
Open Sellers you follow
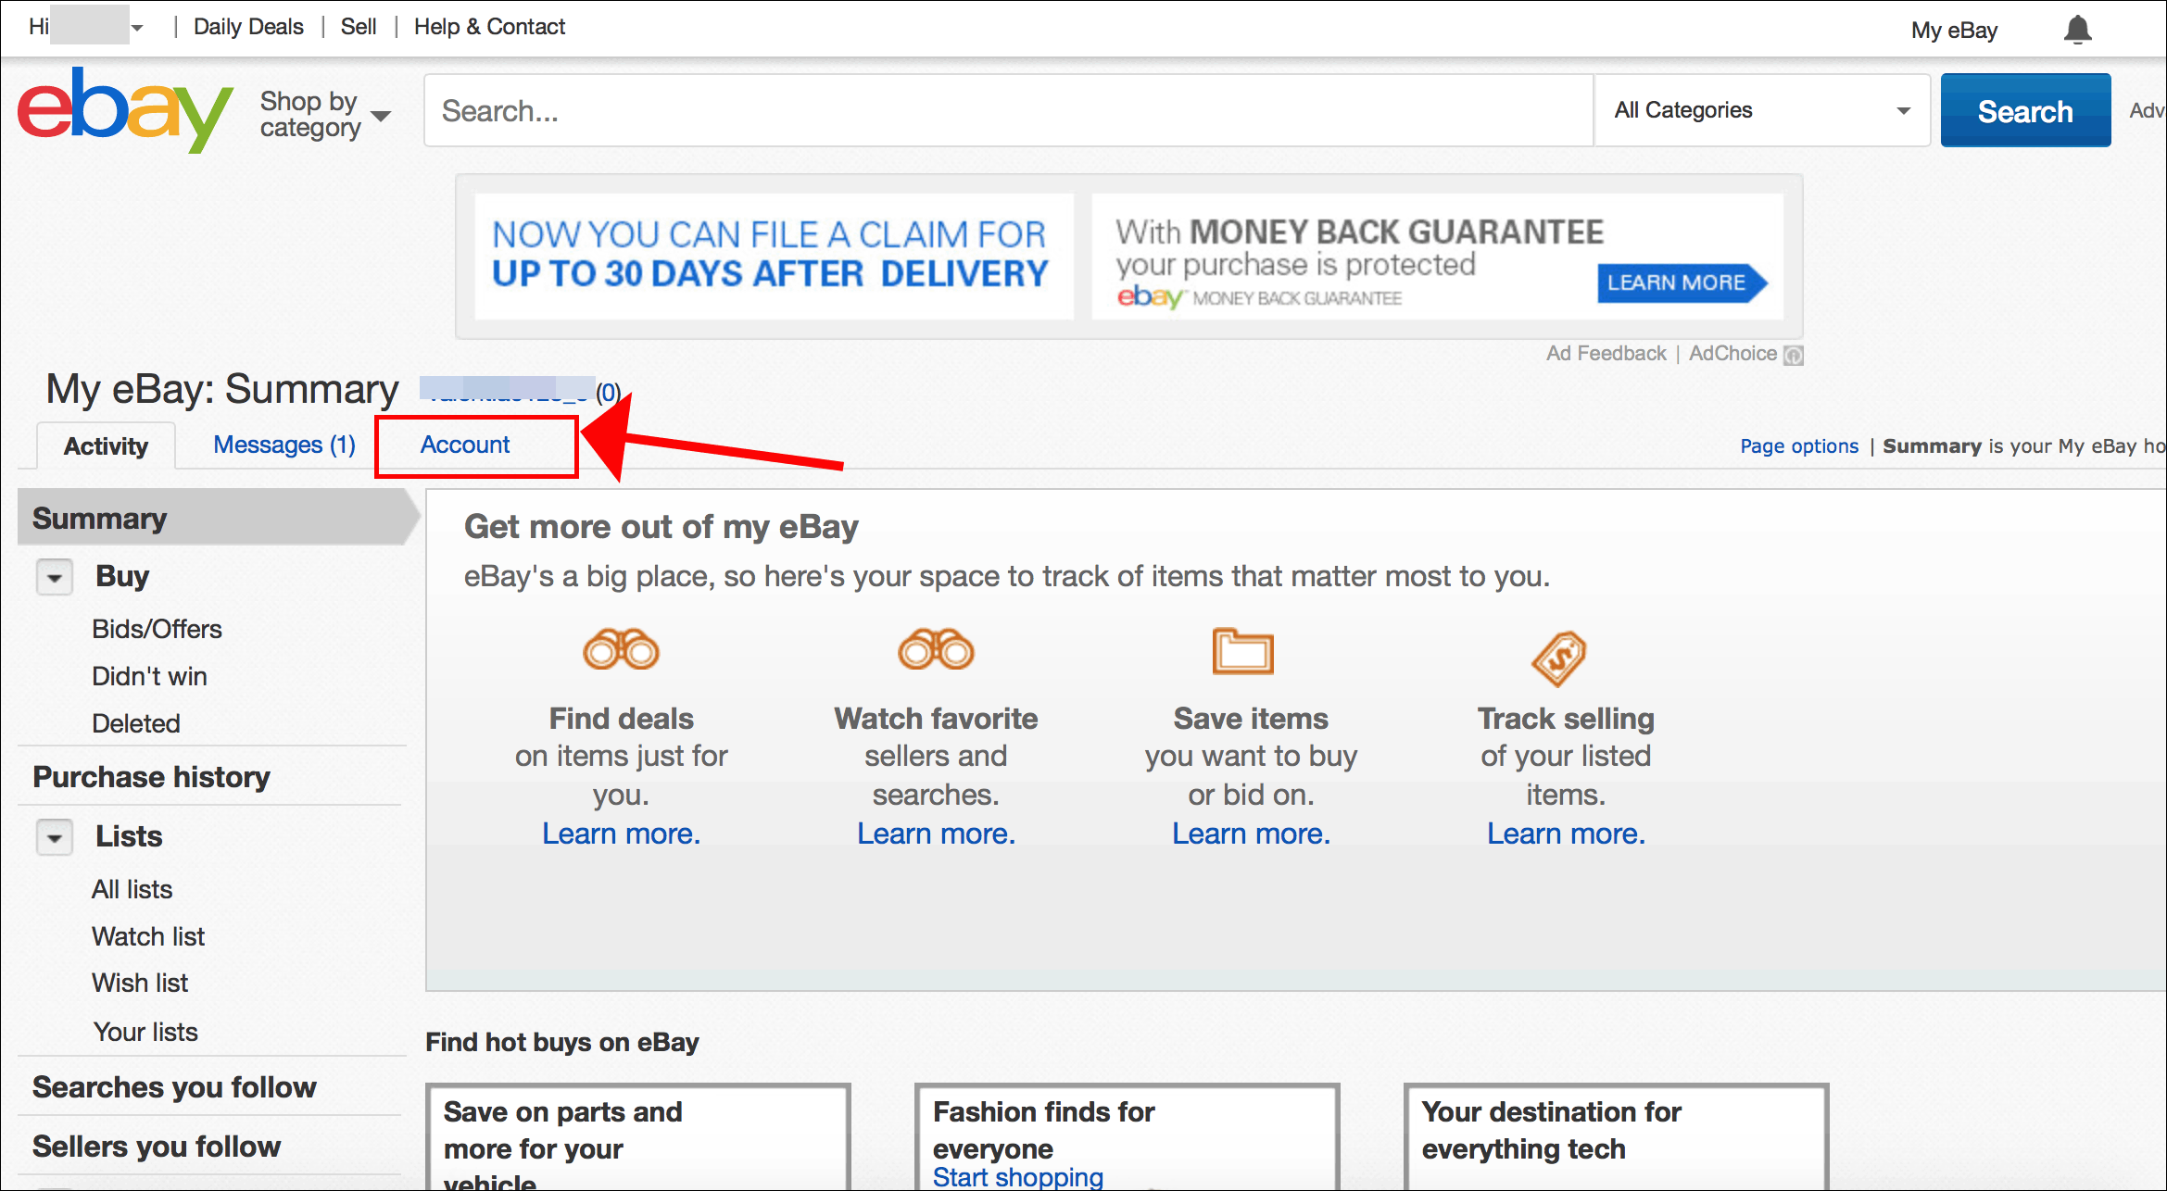click(157, 1146)
